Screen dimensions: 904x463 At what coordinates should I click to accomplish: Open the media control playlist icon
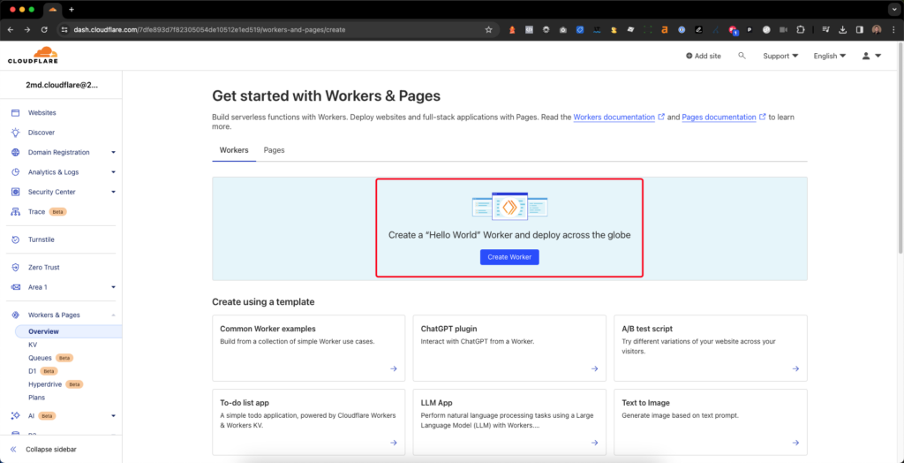point(825,29)
